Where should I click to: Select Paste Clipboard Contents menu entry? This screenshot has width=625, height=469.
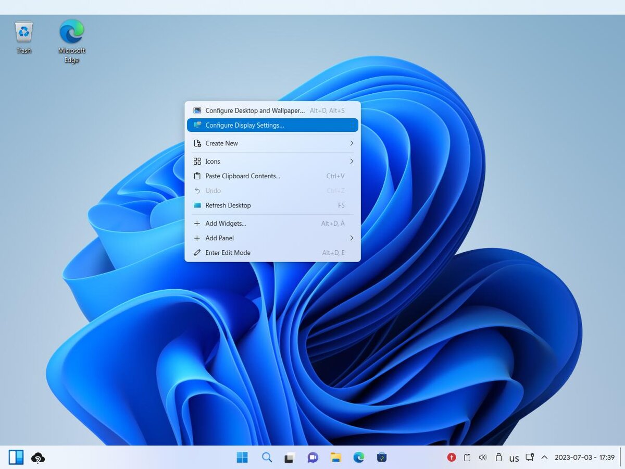point(272,176)
